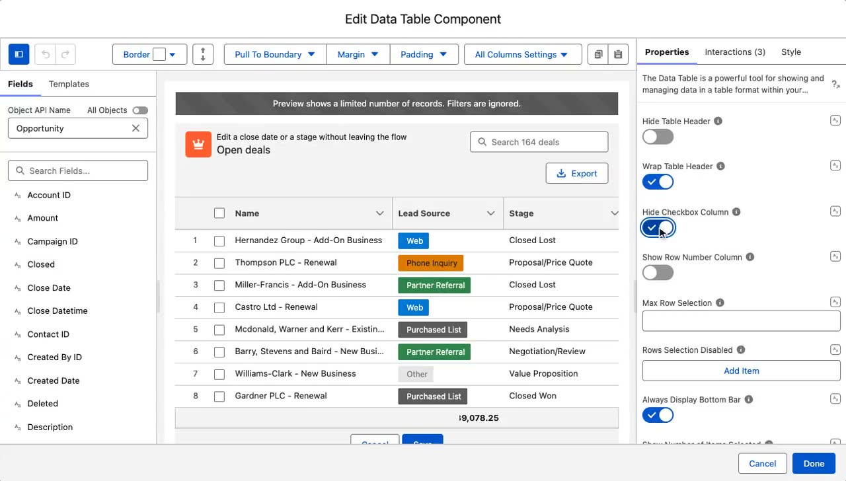
Task: Select the Close Date field
Action: 49,287
